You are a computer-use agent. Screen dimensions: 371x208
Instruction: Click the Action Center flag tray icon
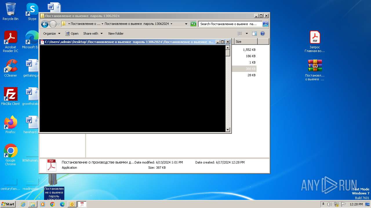pos(343,204)
